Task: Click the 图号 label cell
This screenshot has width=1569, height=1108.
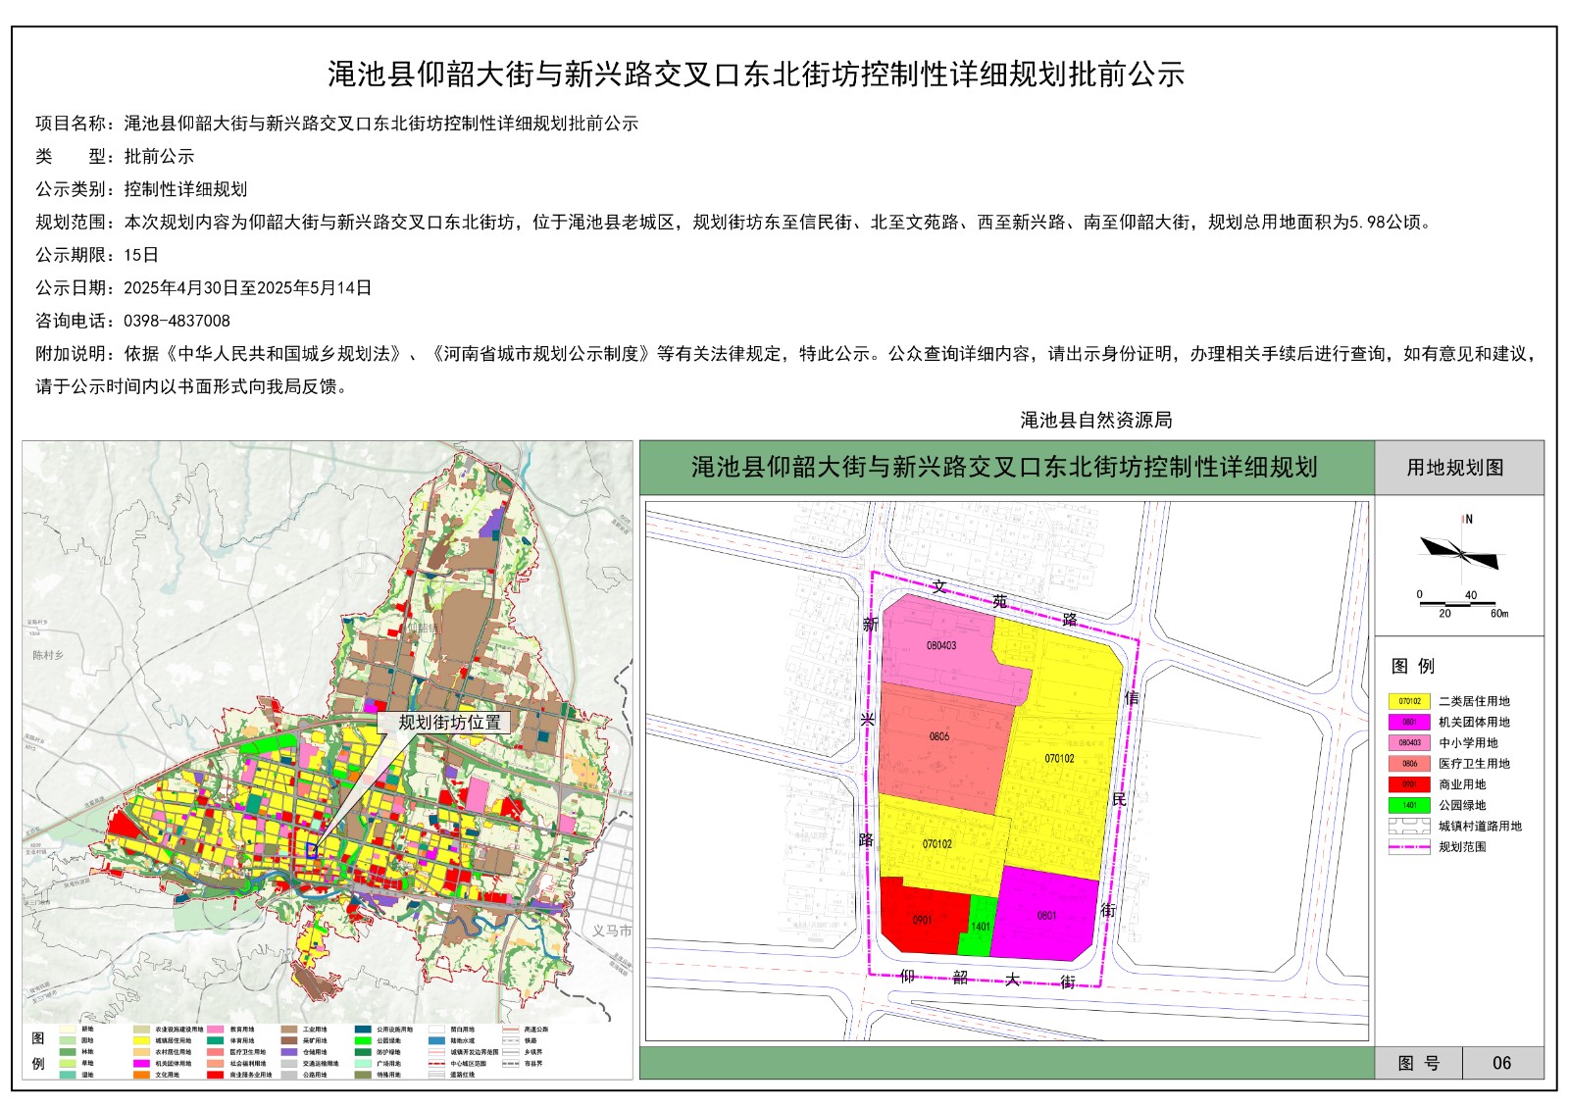Action: click(x=1418, y=1063)
